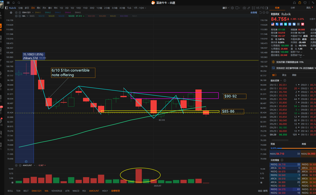
Task: Toggle the BOLL indicator
Action: (10, 191)
